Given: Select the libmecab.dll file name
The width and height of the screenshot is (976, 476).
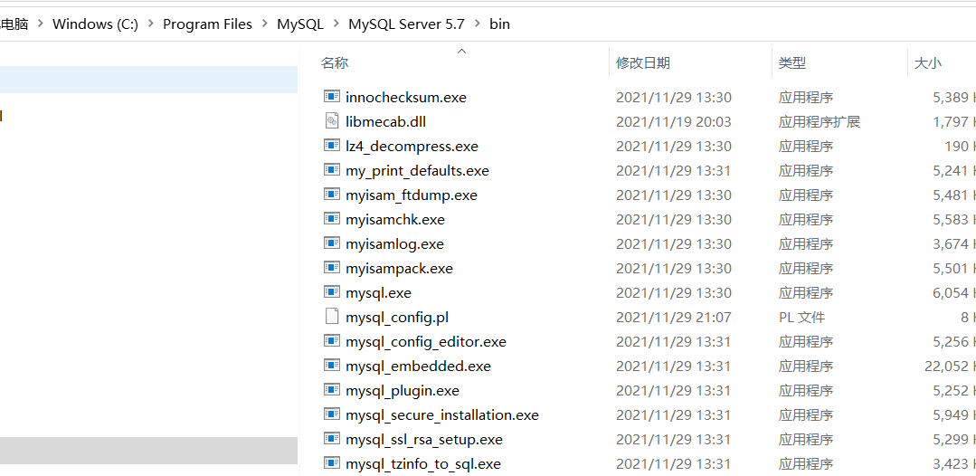Looking at the screenshot, I should (x=386, y=121).
